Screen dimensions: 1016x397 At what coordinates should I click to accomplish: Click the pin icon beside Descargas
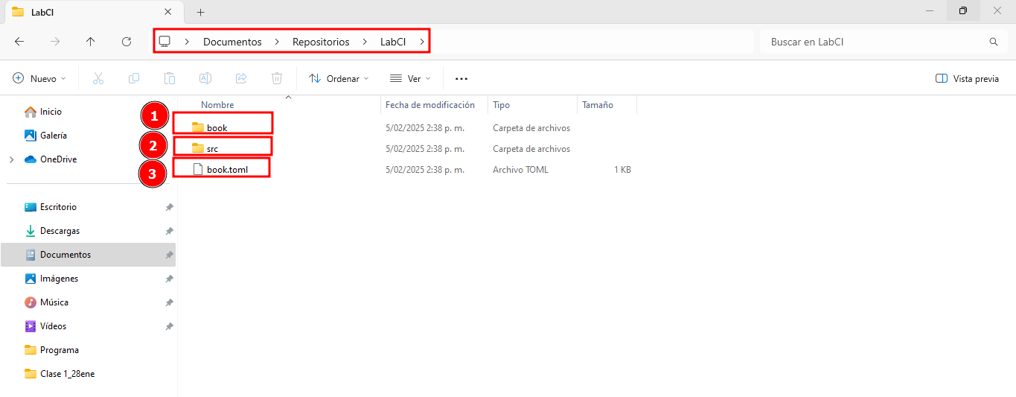click(169, 231)
